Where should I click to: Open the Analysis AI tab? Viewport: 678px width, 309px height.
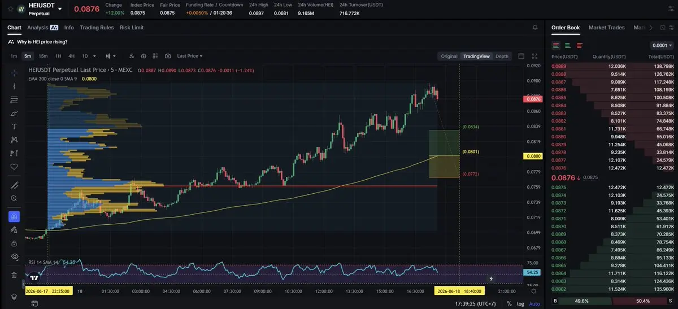(x=42, y=27)
